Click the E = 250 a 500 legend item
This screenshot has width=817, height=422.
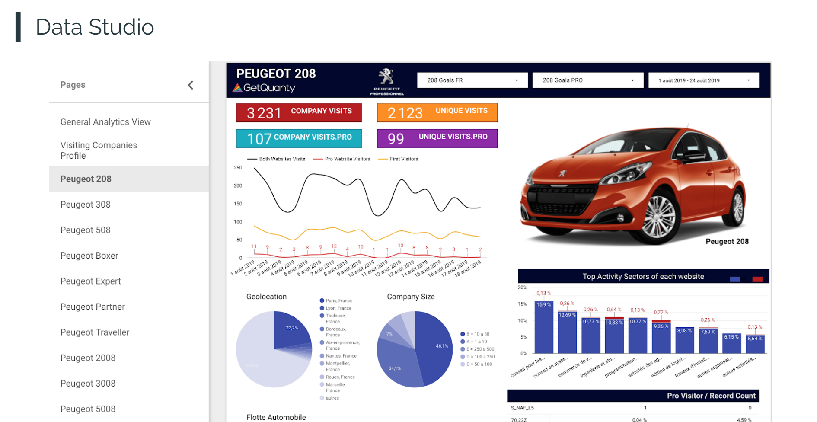477,349
